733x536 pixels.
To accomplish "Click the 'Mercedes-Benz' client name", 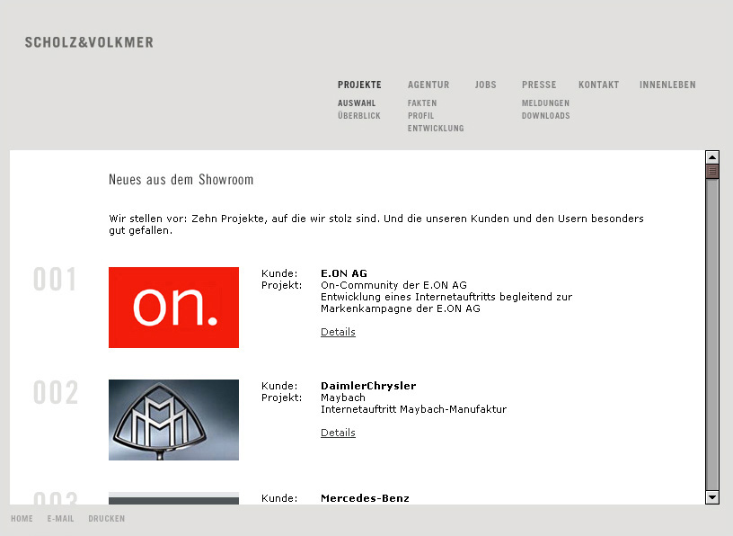I will (365, 498).
